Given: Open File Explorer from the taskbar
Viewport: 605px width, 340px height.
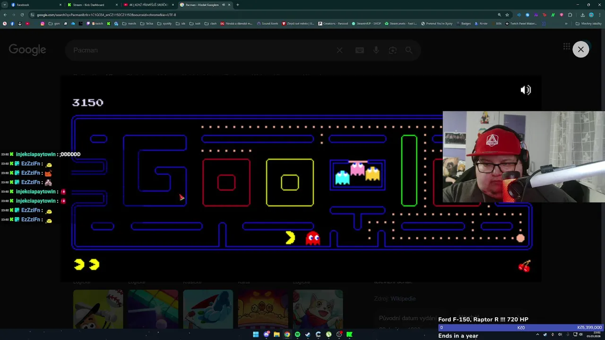Looking at the screenshot, I should [x=277, y=334].
